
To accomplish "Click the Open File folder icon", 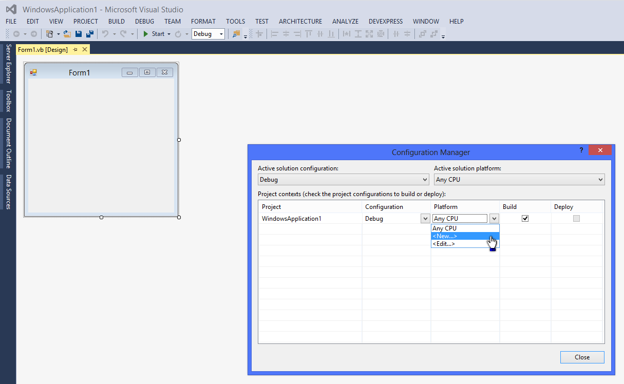I will point(67,34).
